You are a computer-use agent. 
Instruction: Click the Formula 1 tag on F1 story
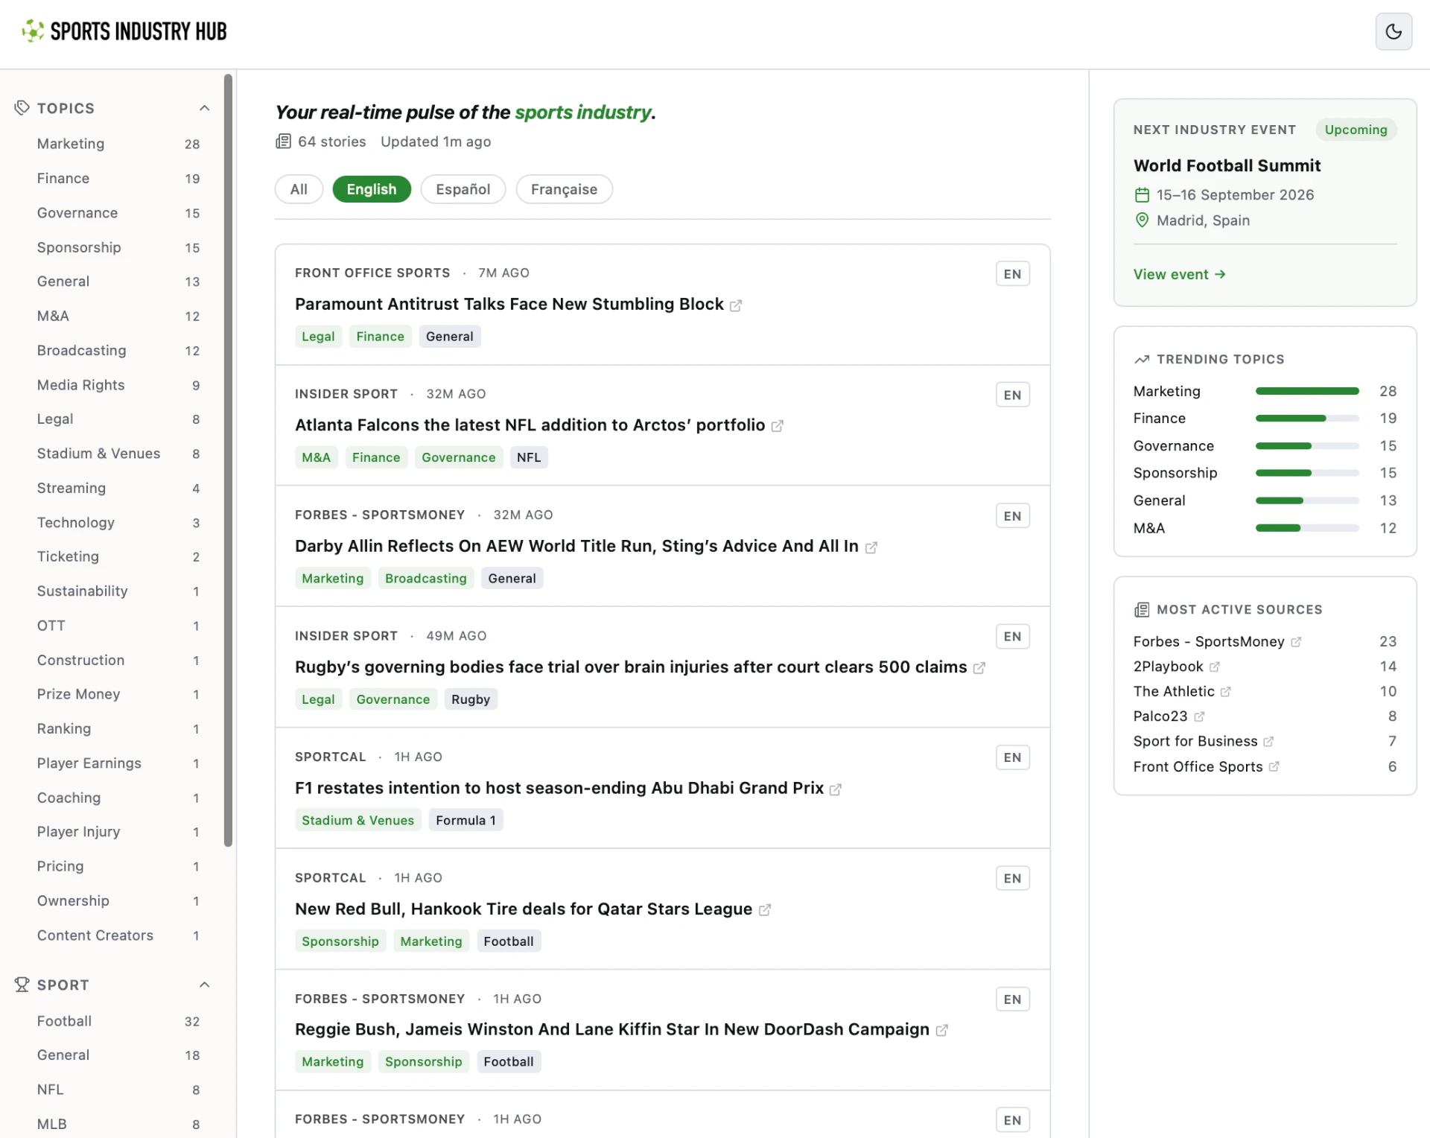point(465,820)
